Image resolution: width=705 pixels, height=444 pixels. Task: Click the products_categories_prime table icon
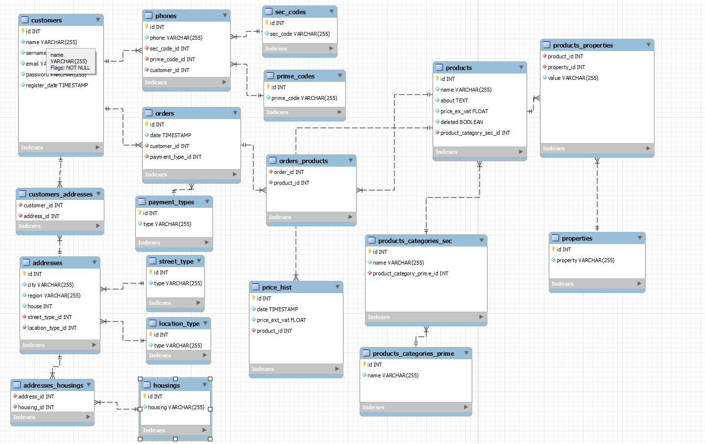click(366, 353)
